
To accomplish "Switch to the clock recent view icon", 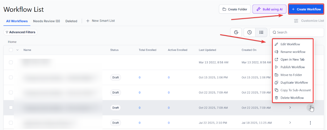I will click(249, 32).
